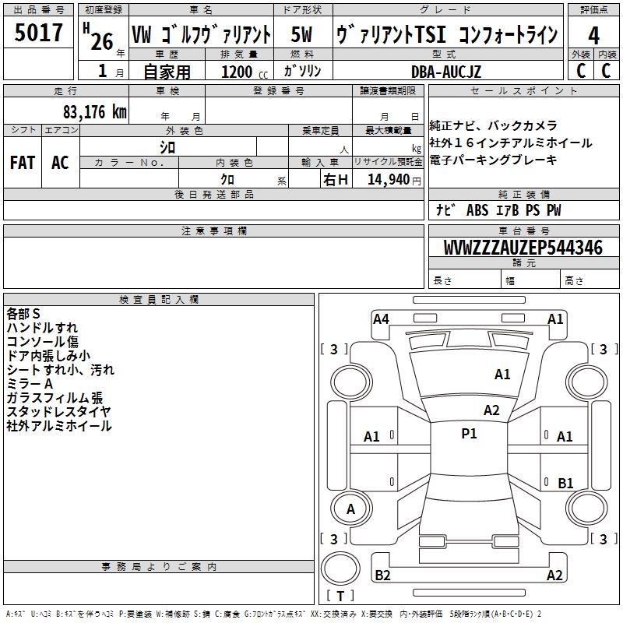Click the A1 mark beside the A4 mark

(555, 319)
